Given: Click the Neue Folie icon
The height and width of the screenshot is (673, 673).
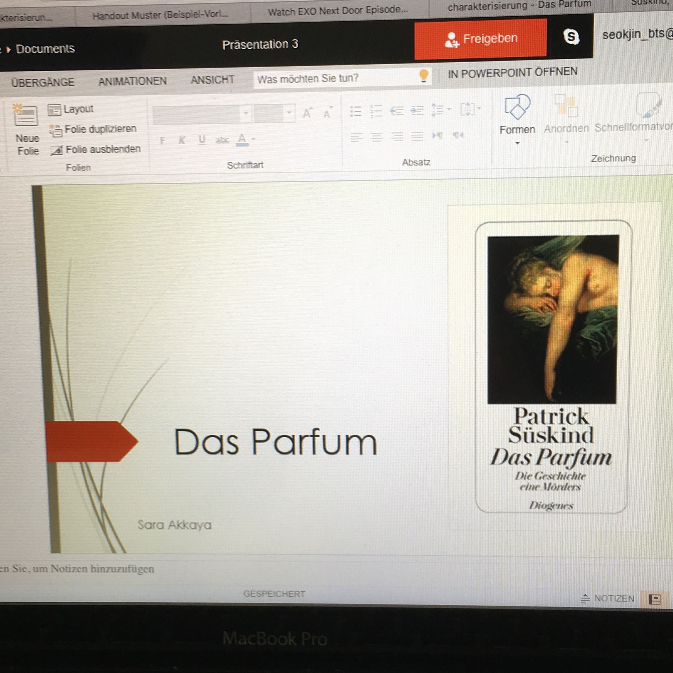Looking at the screenshot, I should pos(26,116).
